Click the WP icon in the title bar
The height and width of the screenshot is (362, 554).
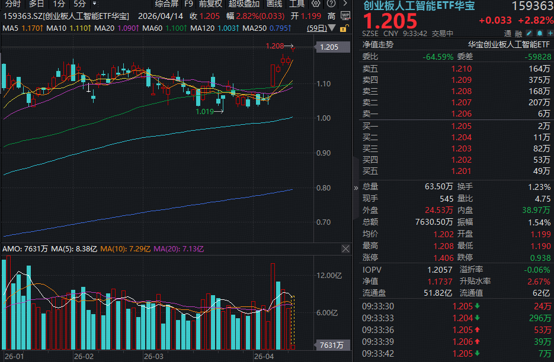(x=345, y=16)
